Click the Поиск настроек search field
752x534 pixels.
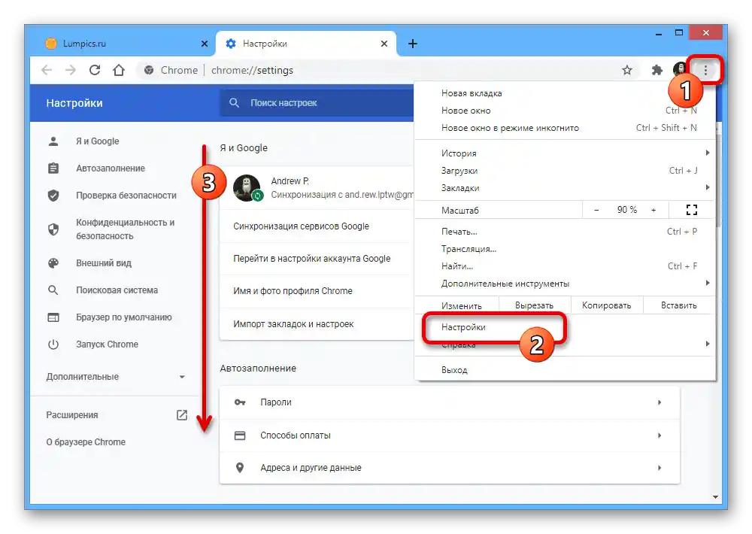317,103
